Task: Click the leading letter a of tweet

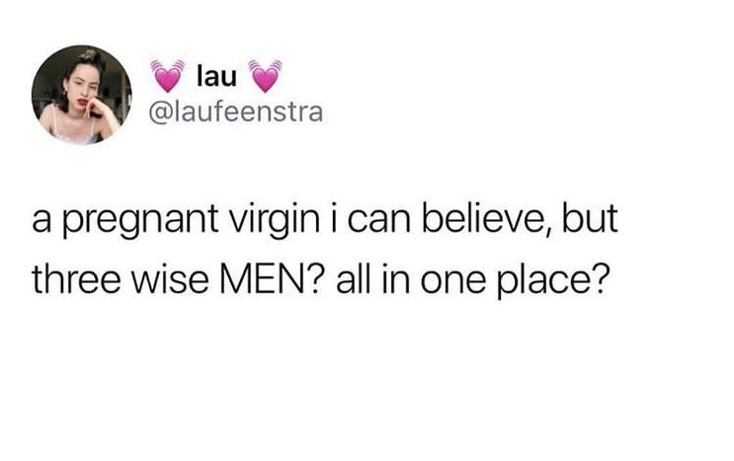Action: (41, 222)
